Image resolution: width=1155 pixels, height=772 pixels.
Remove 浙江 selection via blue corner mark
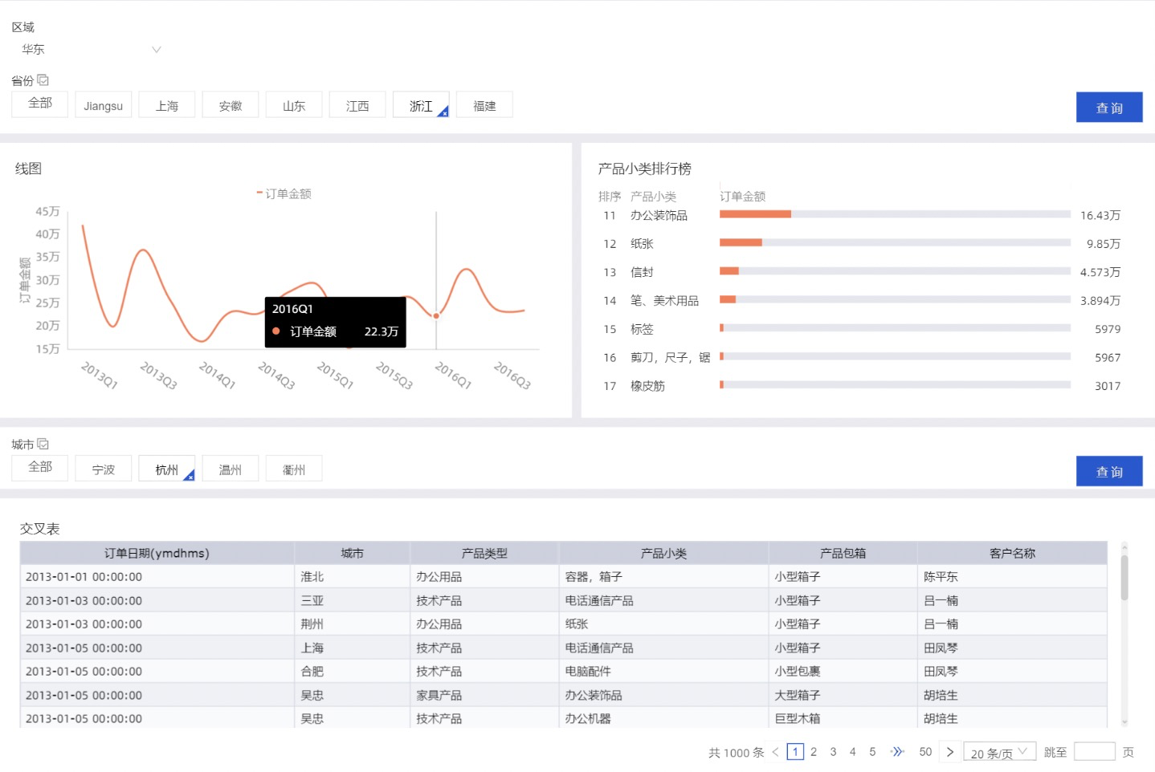(443, 113)
